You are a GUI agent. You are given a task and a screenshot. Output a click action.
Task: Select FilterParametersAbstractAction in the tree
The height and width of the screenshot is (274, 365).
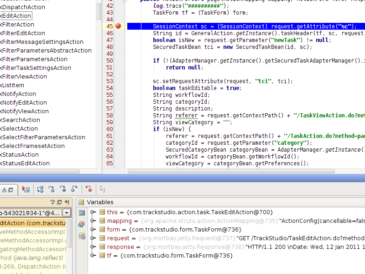(46, 51)
